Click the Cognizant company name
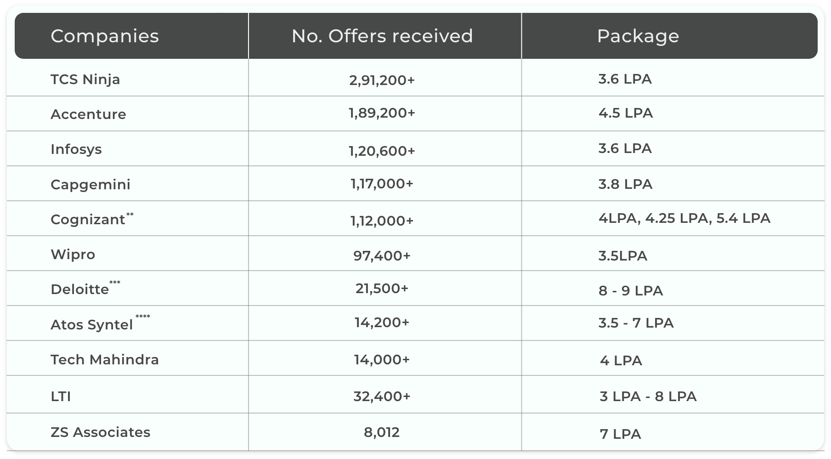Screen dimensions: 831x459 pos(88,220)
